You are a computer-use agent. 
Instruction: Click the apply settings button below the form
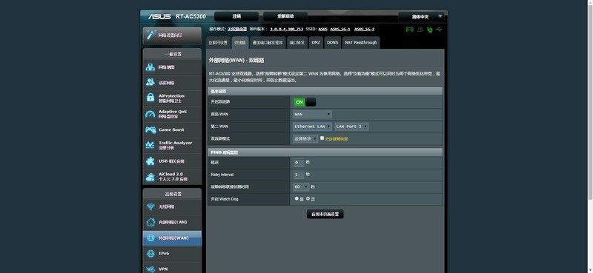(x=325, y=214)
